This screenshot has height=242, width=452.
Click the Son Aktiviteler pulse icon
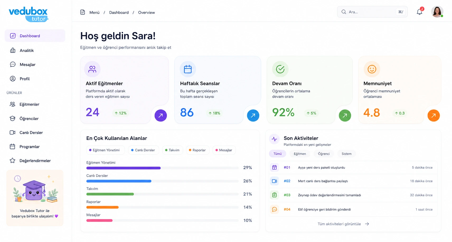(274, 139)
